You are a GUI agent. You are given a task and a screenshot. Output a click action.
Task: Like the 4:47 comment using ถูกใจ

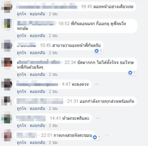(22, 92)
